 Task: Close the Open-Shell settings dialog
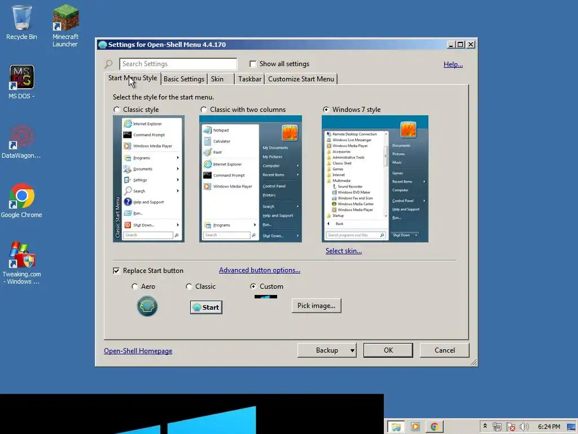(x=471, y=45)
